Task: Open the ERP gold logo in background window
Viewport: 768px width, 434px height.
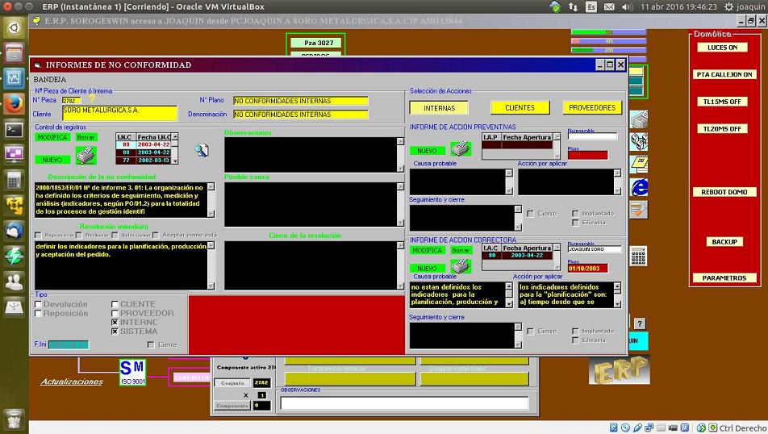Action: tap(620, 370)
